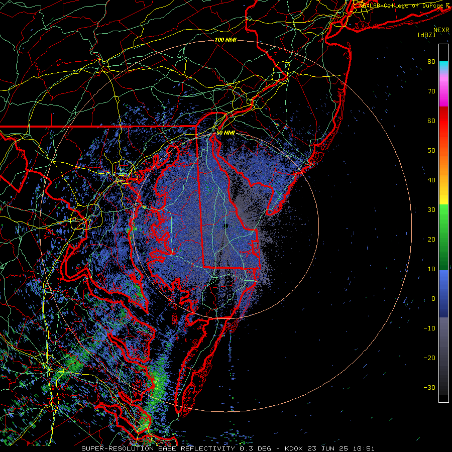The image size is (452, 452).
Task: Click the "50 NMI" range ring label
Action: (x=225, y=133)
